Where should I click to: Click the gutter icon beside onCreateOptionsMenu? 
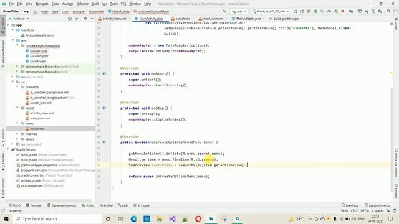[104, 142]
